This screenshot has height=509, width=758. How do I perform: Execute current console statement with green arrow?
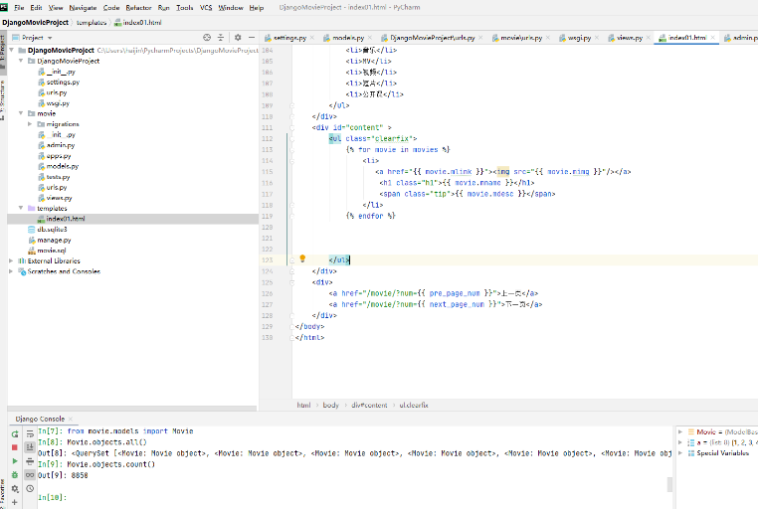[15, 461]
